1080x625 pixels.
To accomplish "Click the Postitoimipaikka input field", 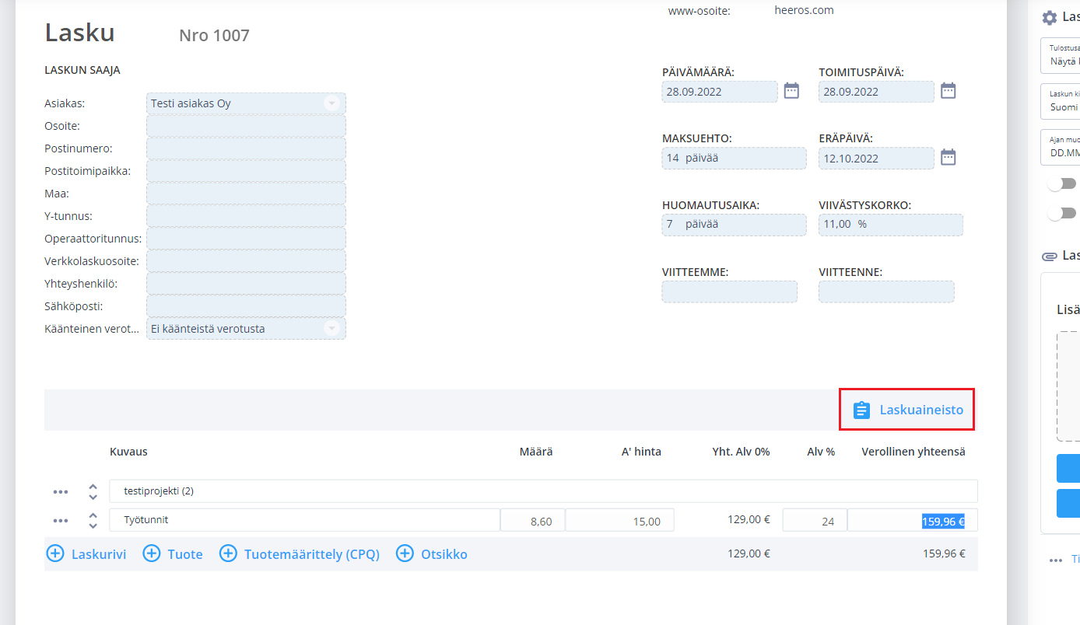I will (246, 171).
